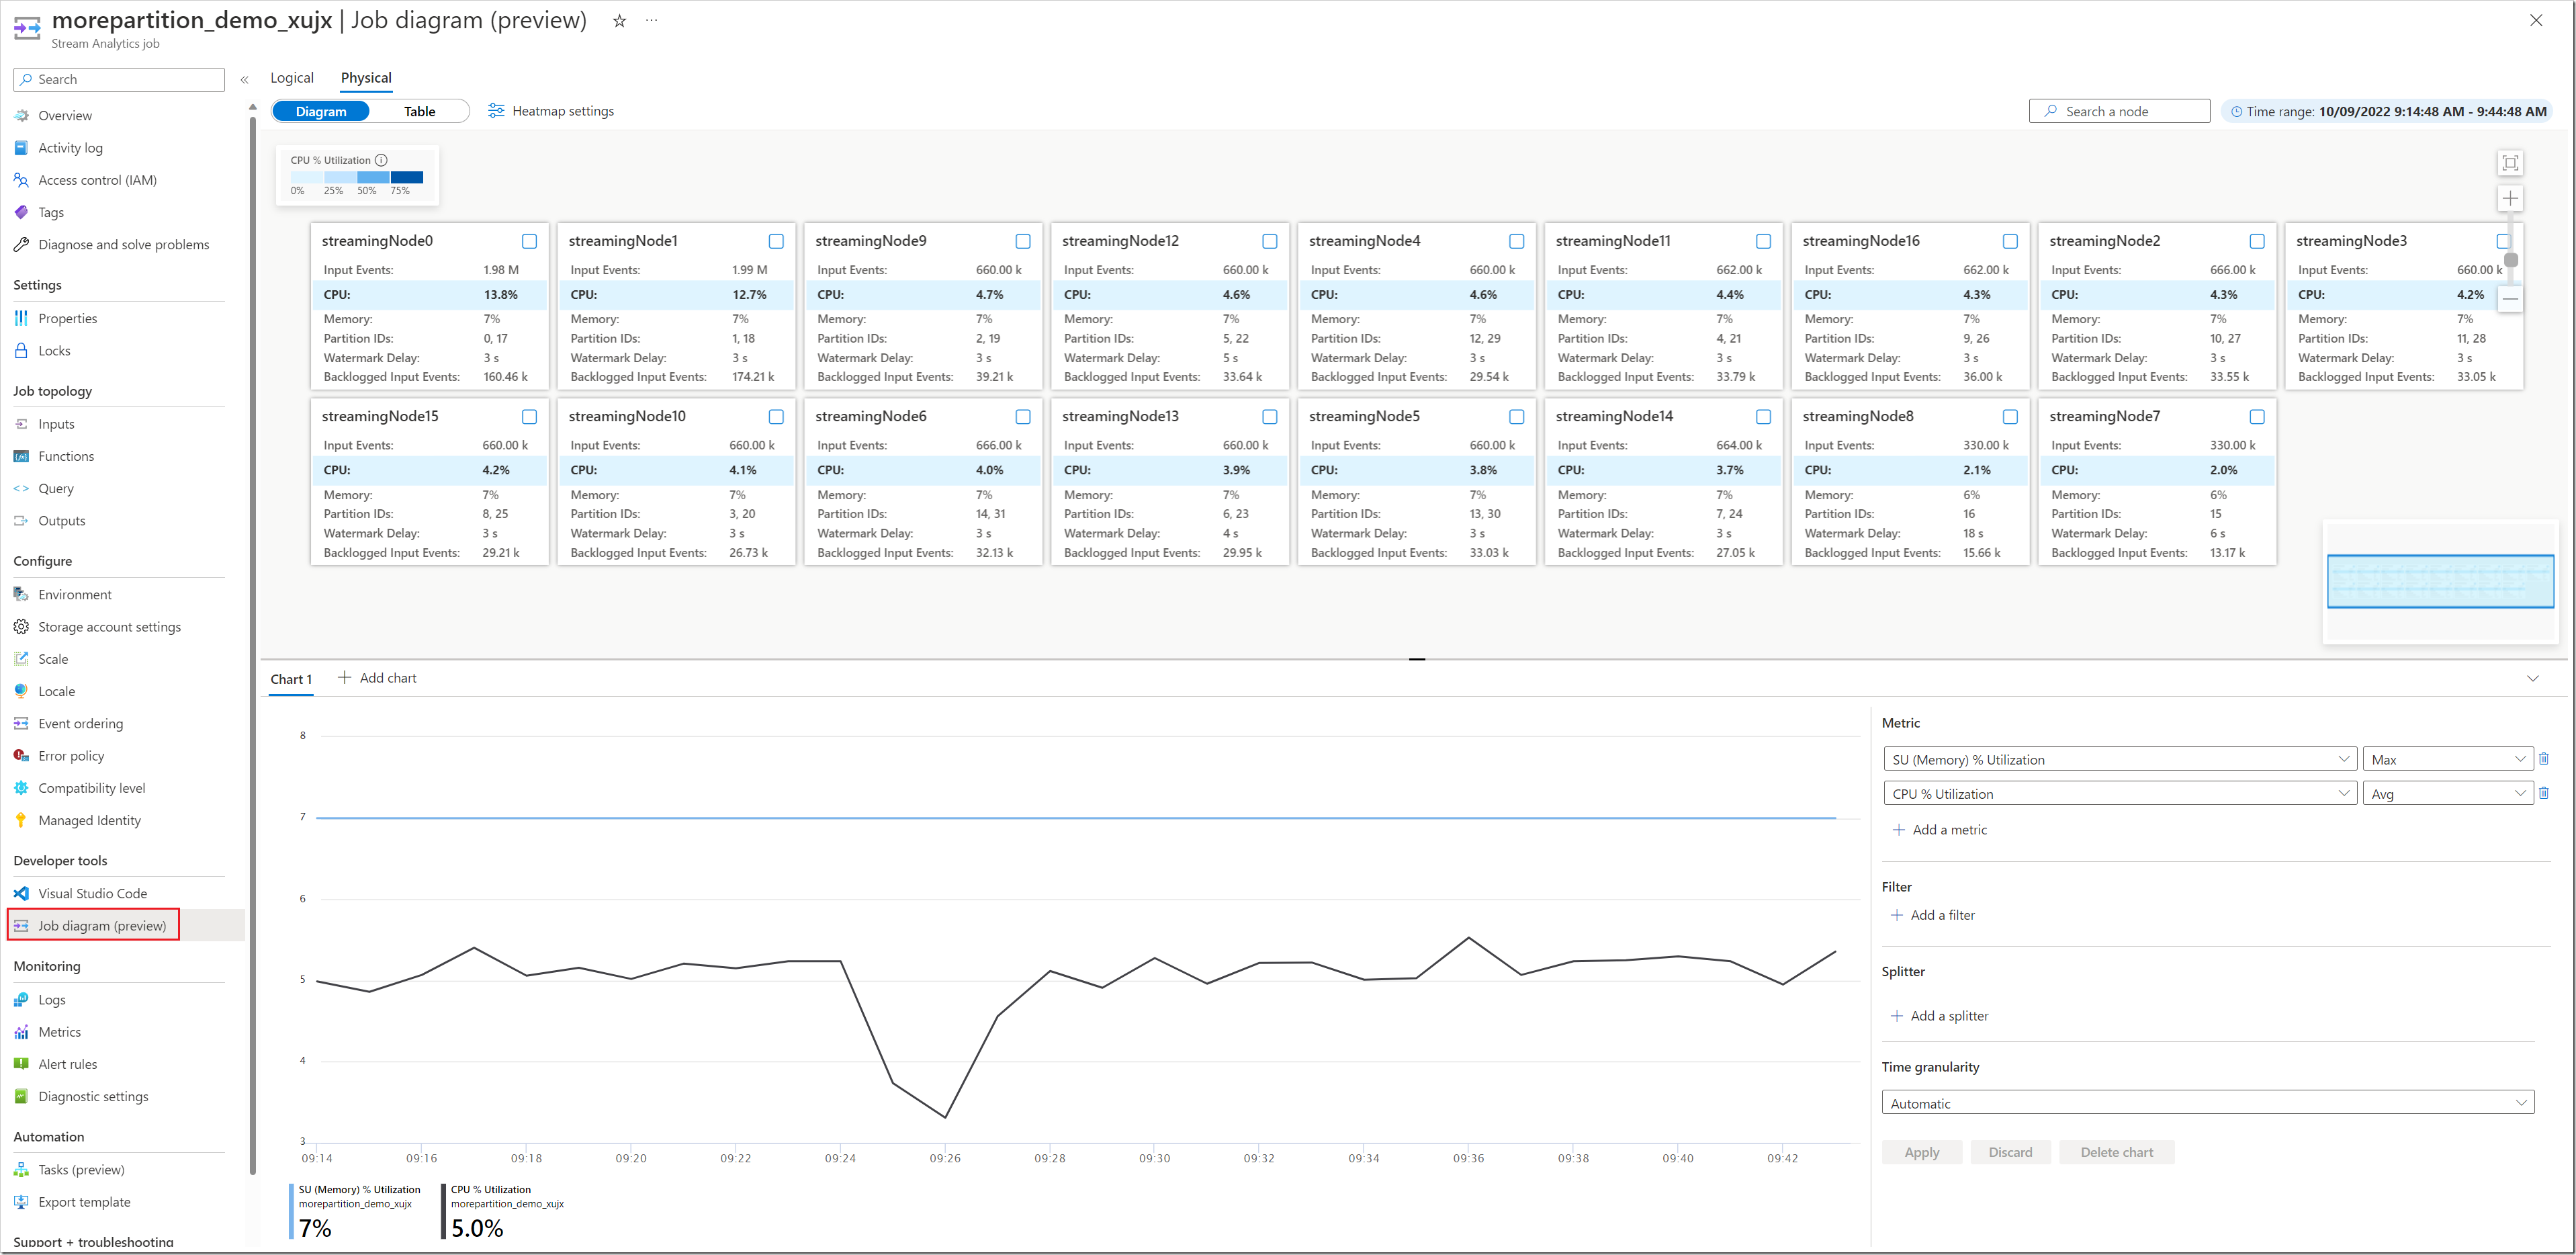The height and width of the screenshot is (1255, 2576).
Task: Click in the Search a node field
Action: [x=2119, y=111]
